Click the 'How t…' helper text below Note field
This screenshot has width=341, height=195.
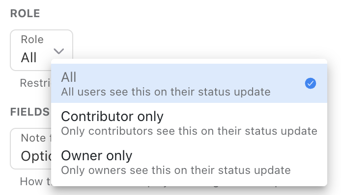[35, 182]
